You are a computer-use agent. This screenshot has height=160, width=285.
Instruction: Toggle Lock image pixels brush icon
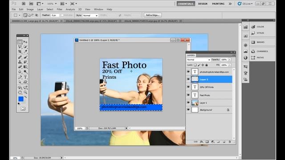[199, 65]
